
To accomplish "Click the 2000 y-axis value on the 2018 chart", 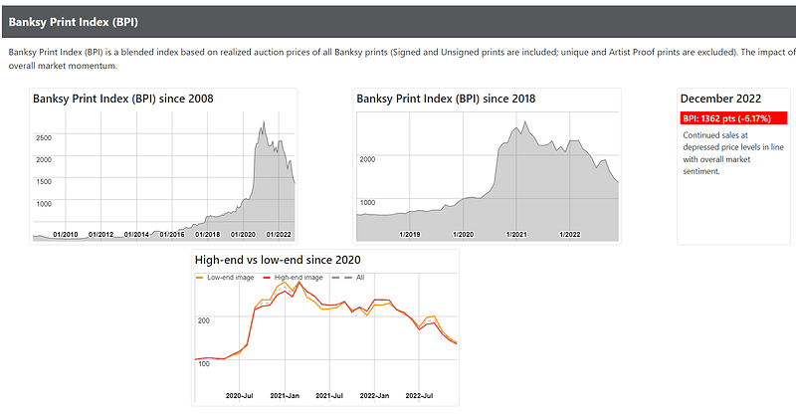I will pyautogui.click(x=367, y=159).
